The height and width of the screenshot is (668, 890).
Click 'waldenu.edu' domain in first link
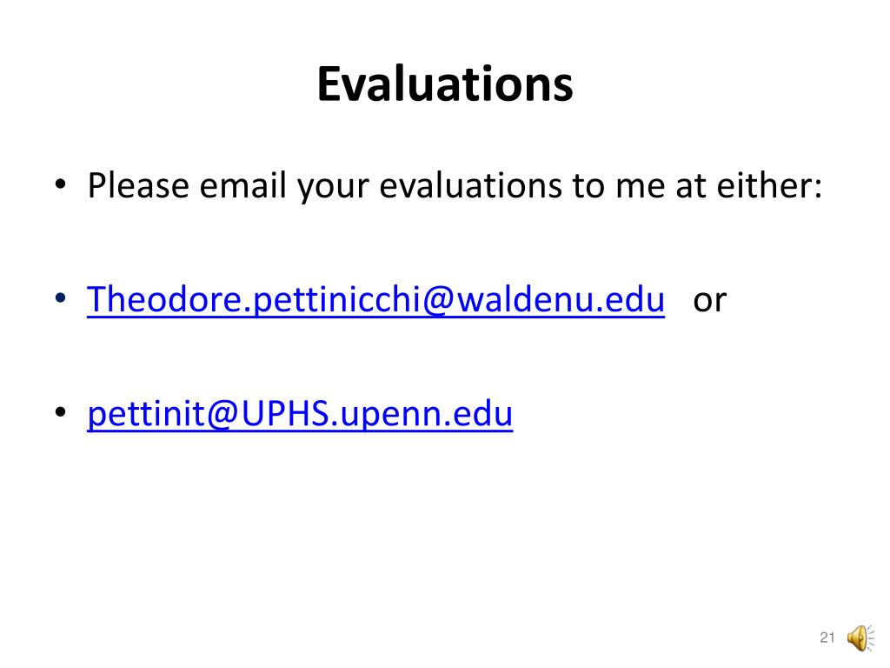[x=561, y=299]
